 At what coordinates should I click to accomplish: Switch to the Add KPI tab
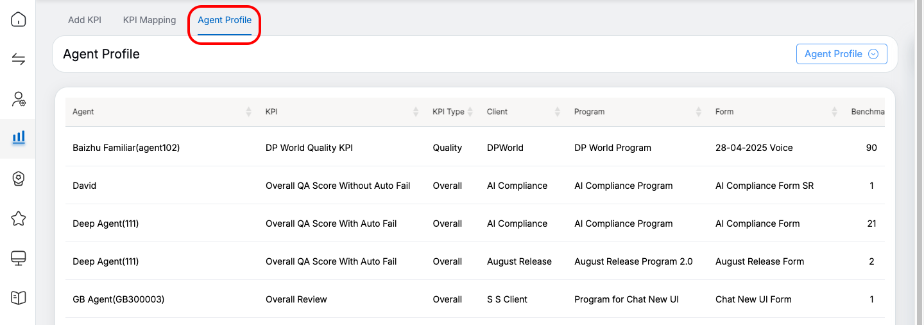[85, 20]
